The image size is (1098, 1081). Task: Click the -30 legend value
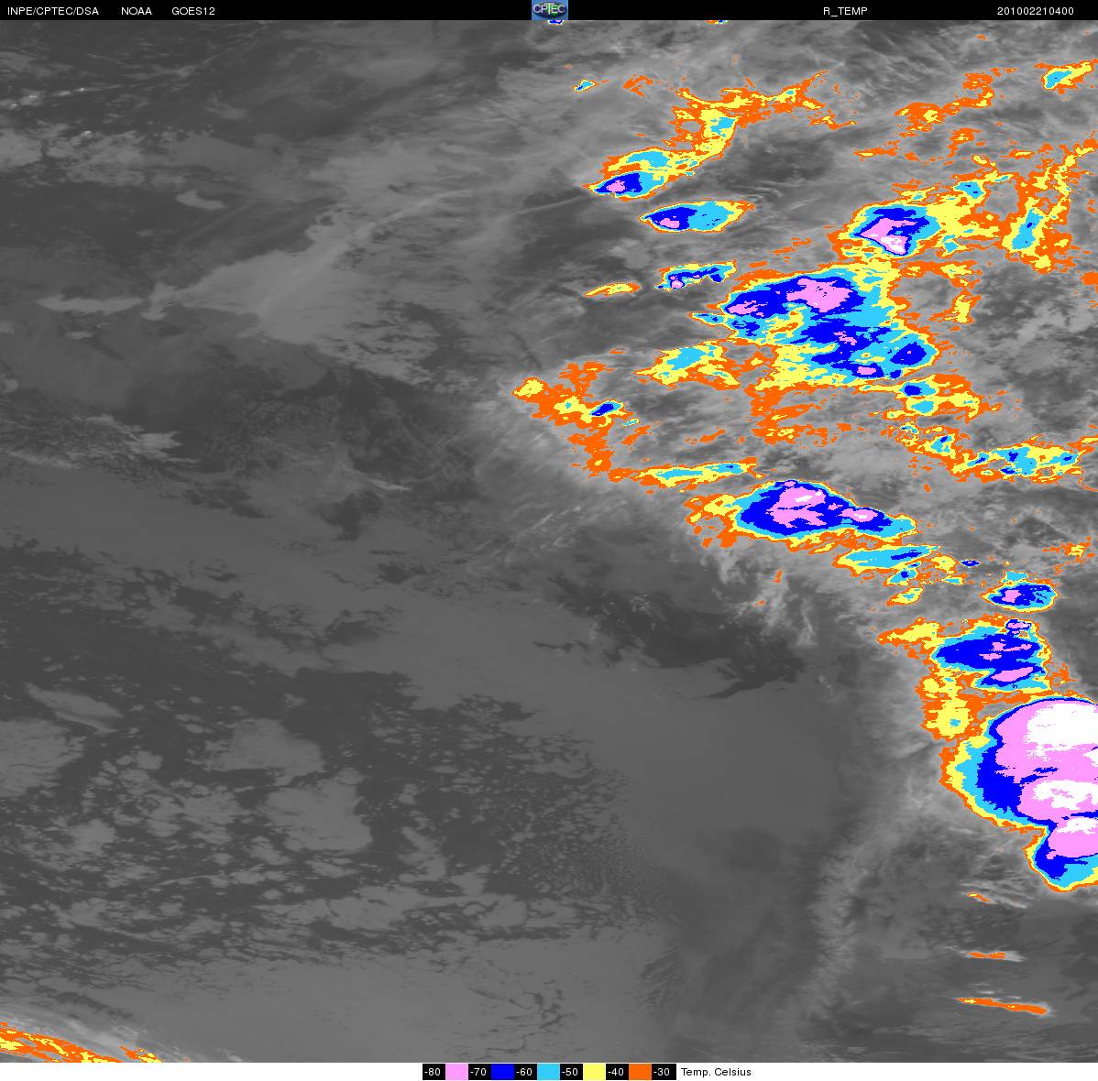[x=664, y=1072]
